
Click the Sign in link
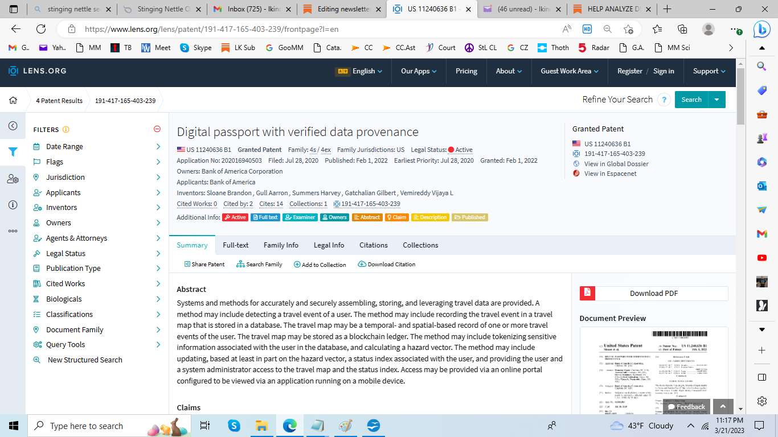pos(664,71)
